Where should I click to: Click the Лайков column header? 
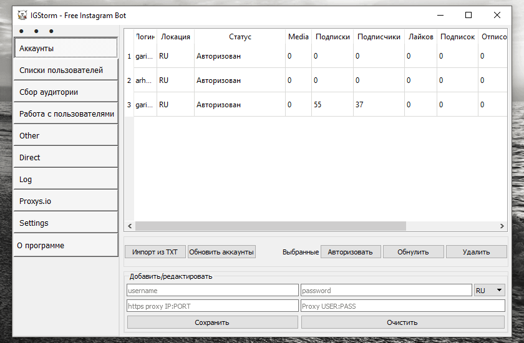(420, 37)
